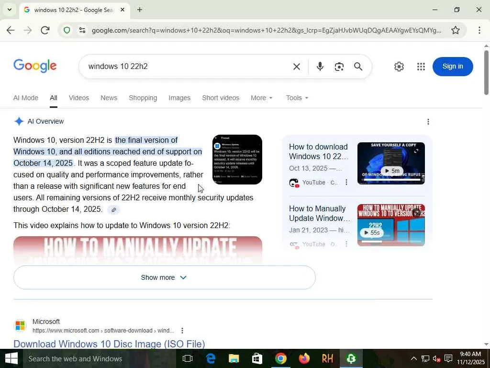Switch to Videos results tab
Image resolution: width=490 pixels, height=368 pixels.
(x=79, y=98)
